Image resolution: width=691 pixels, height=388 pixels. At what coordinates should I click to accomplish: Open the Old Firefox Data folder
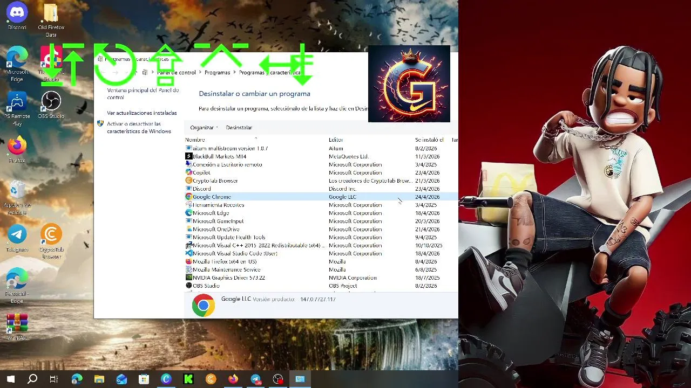[x=51, y=20]
